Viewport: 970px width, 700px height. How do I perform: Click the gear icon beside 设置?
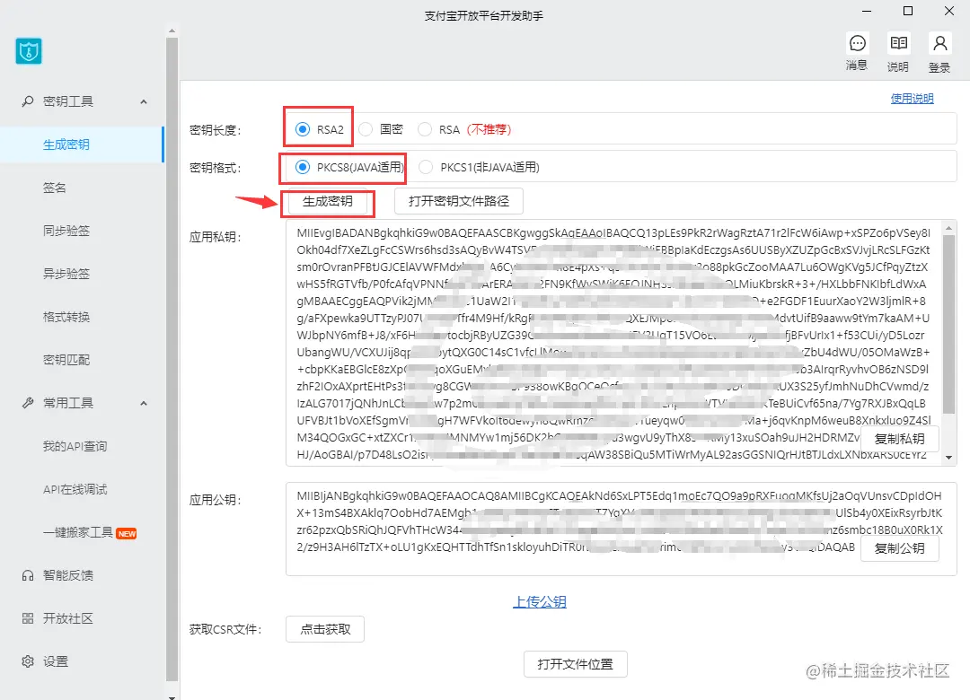tap(28, 661)
